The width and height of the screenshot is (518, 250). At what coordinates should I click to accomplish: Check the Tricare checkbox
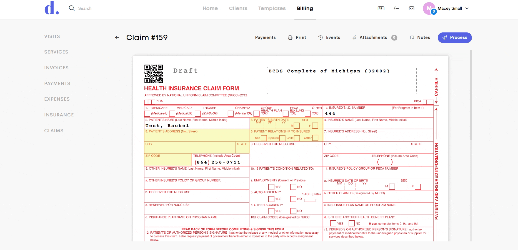pos(198,114)
